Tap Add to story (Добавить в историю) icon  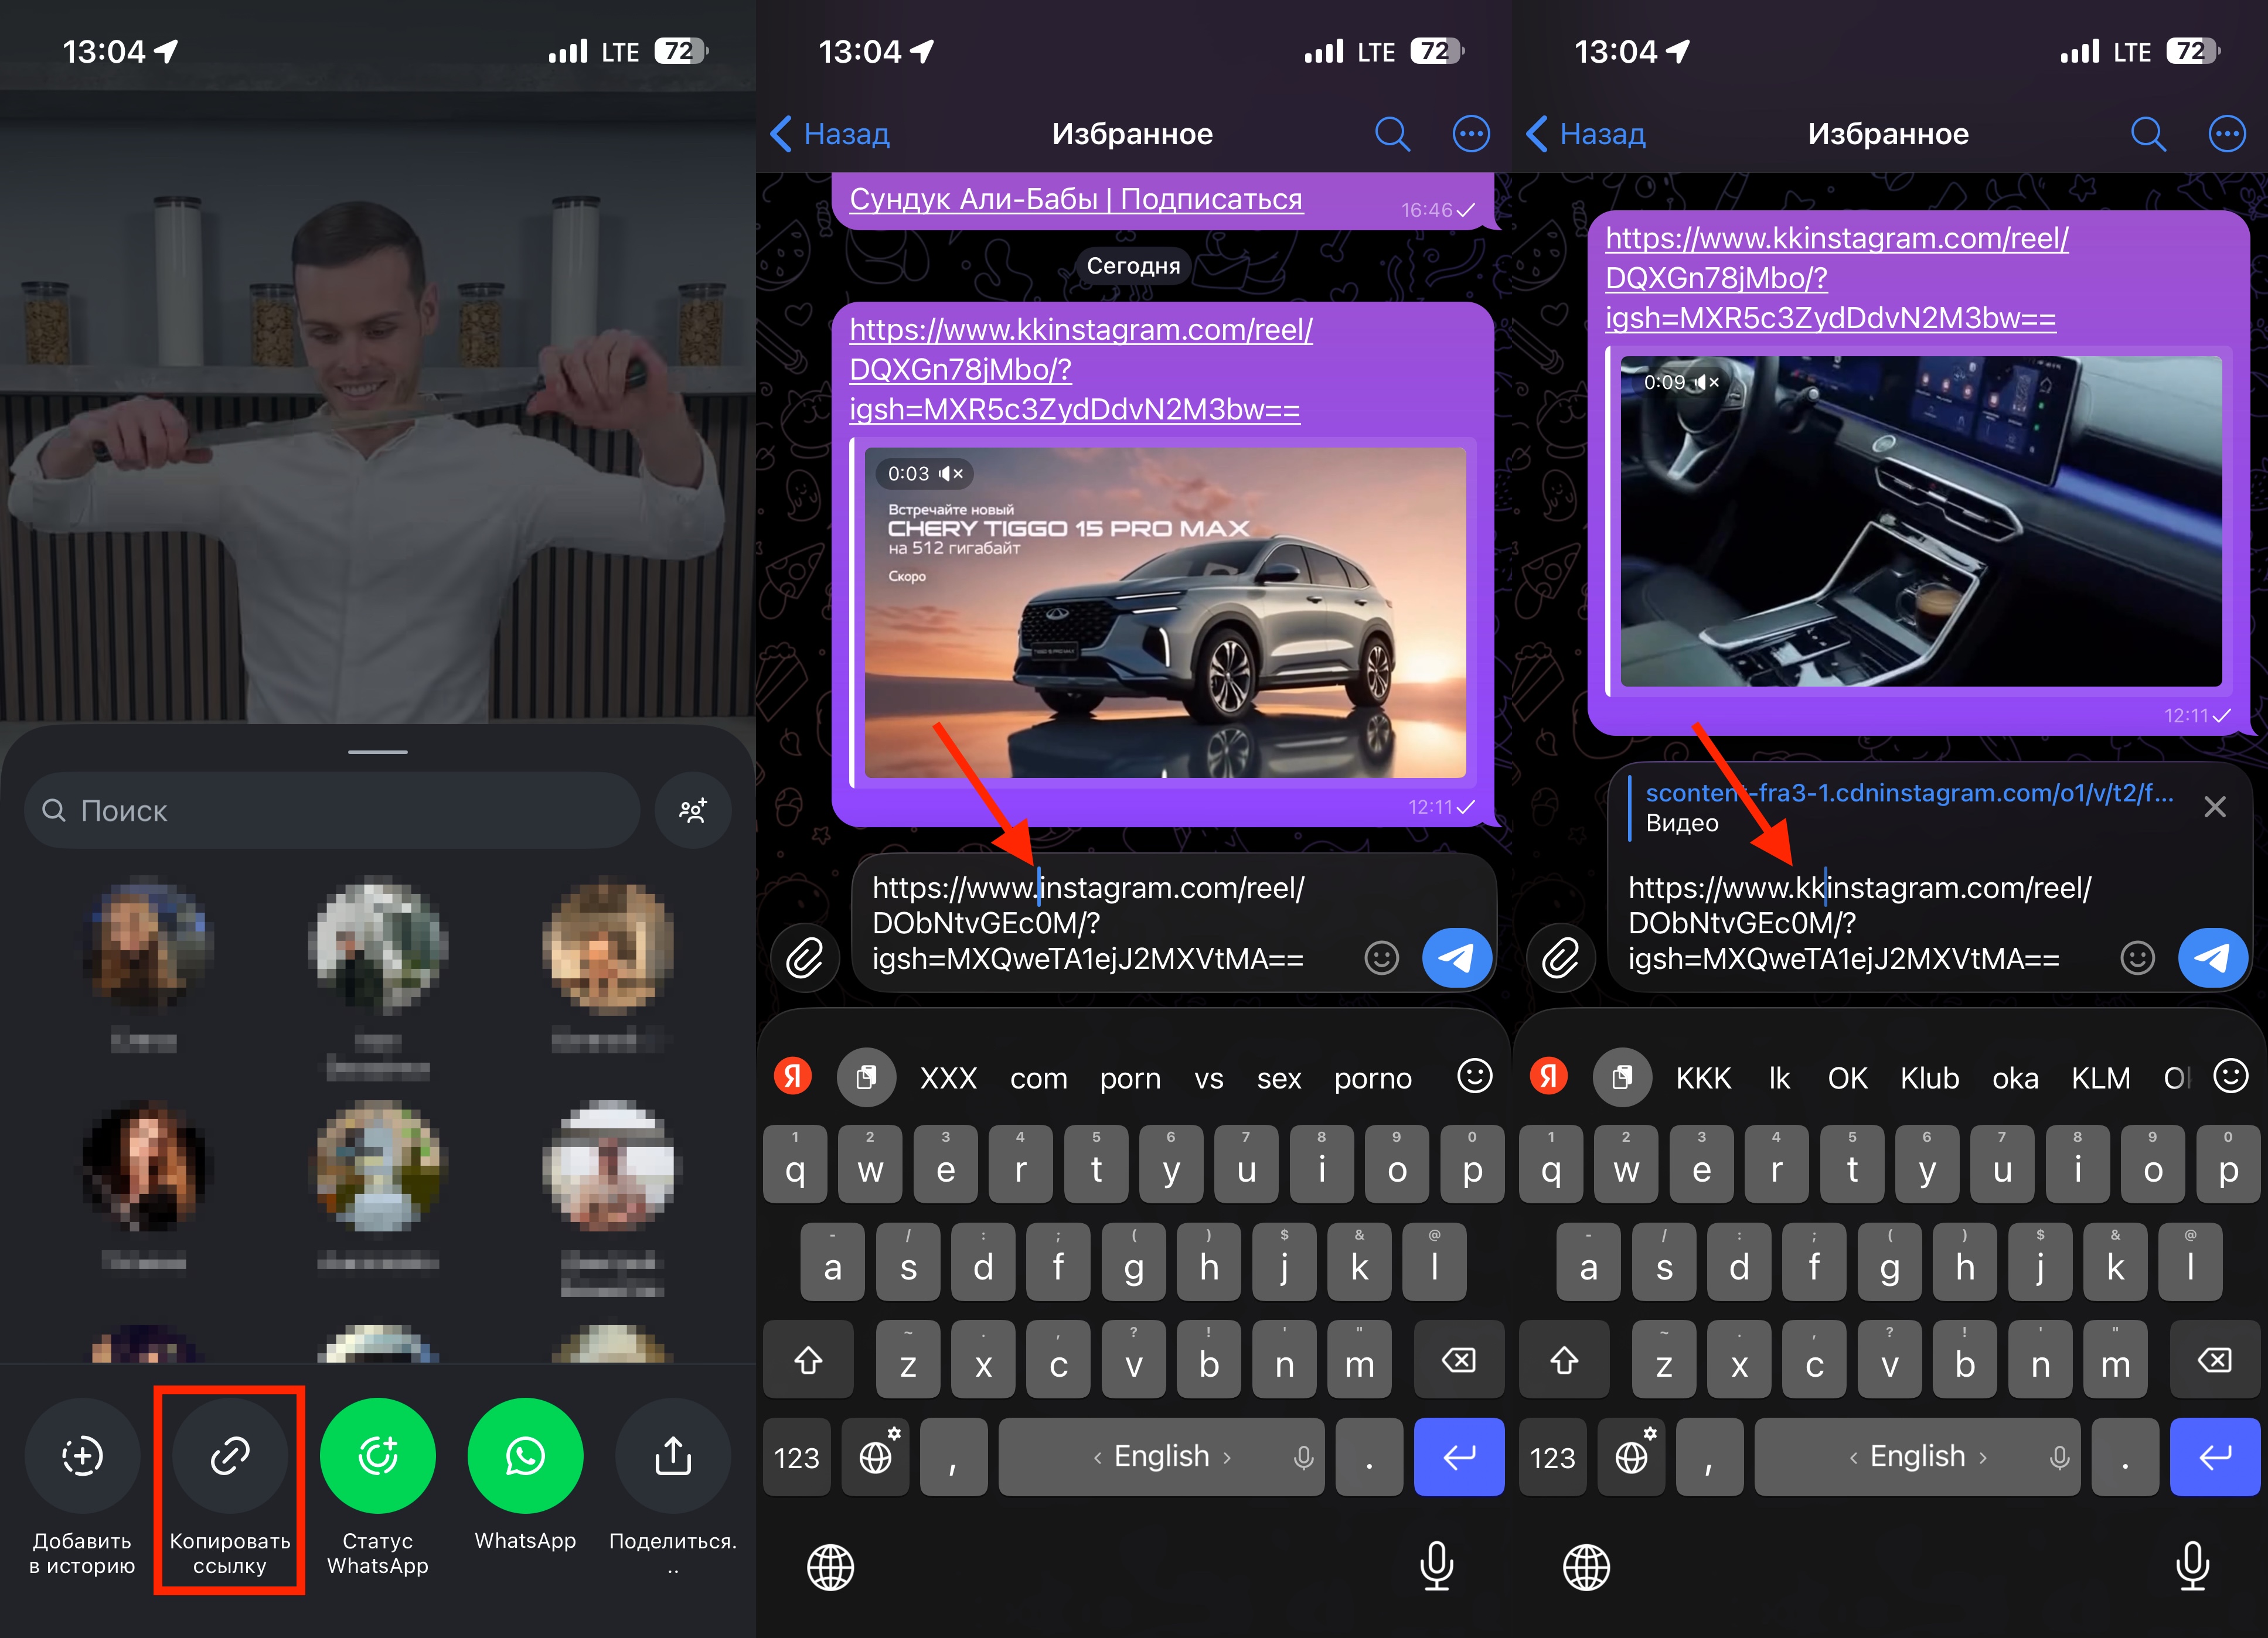82,1456
